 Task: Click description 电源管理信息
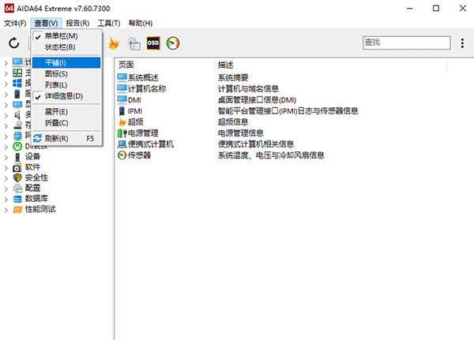241,133
